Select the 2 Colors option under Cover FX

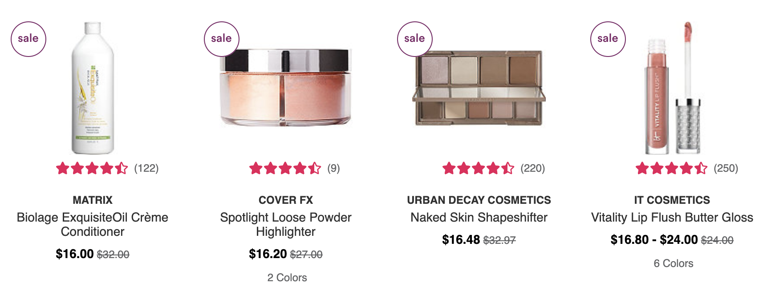pyautogui.click(x=287, y=278)
